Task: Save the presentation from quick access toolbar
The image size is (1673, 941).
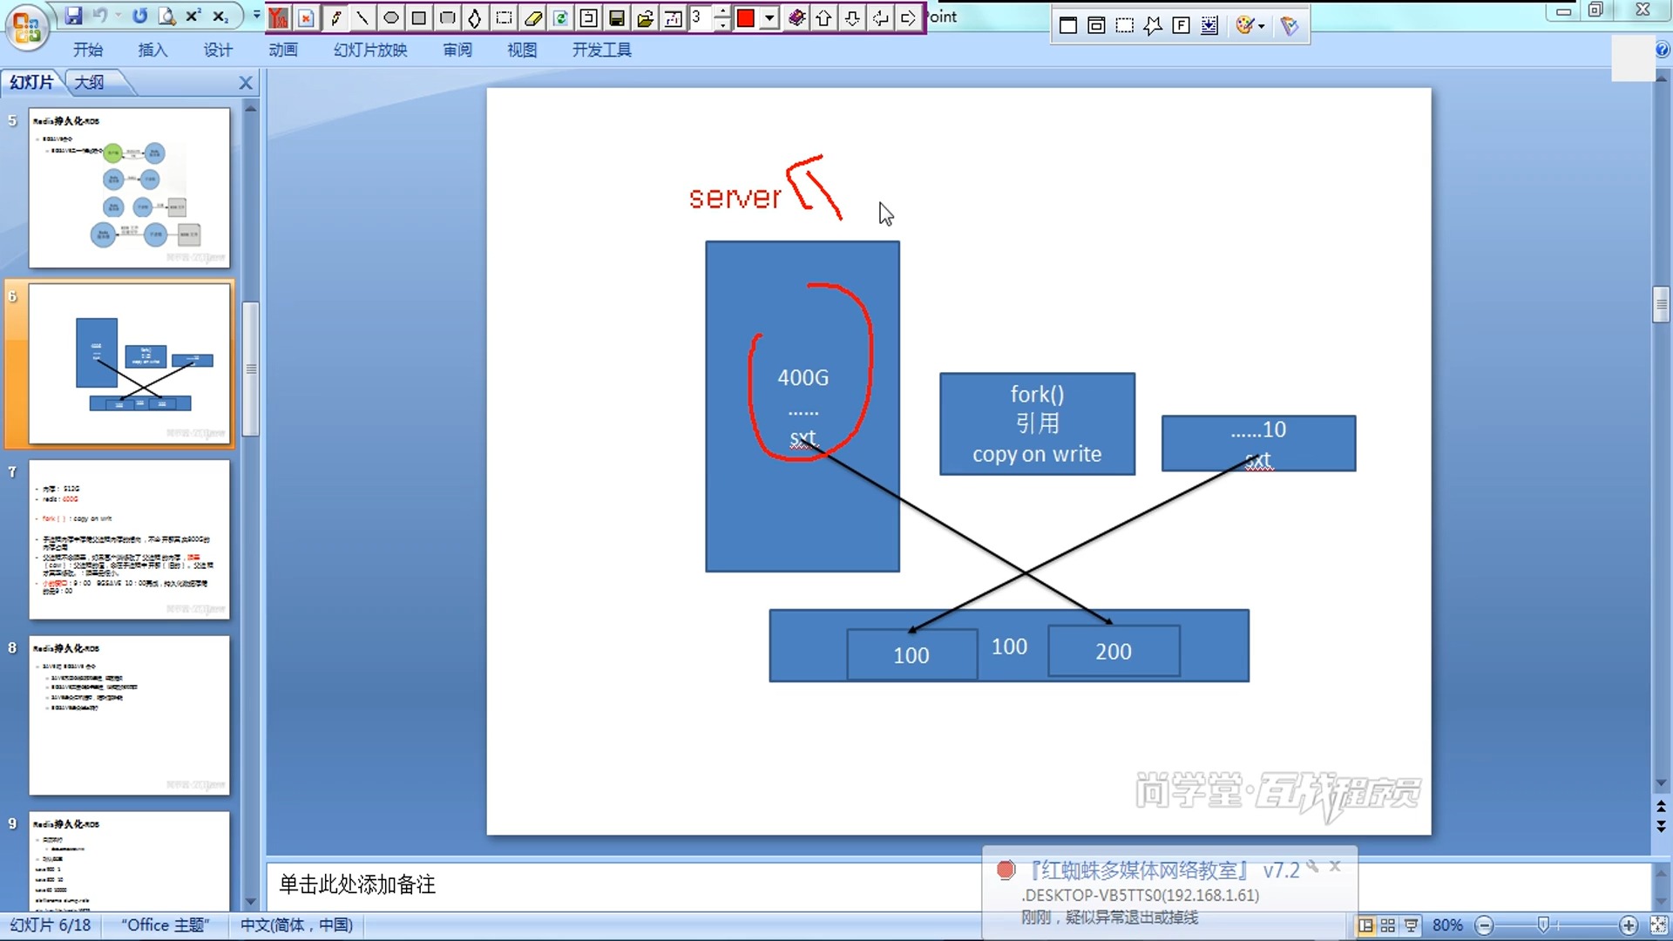Action: [x=73, y=16]
